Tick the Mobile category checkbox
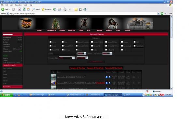 click(x=51, y=46)
